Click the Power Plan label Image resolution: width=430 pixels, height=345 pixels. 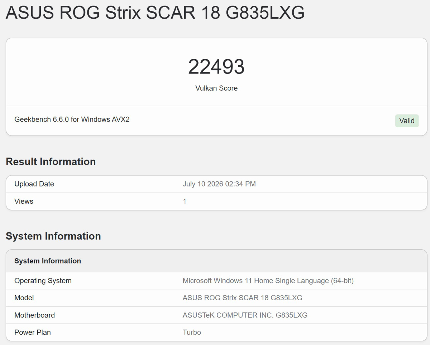click(x=33, y=332)
